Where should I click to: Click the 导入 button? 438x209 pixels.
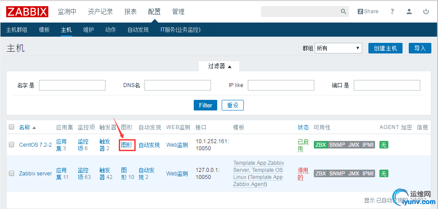420,48
